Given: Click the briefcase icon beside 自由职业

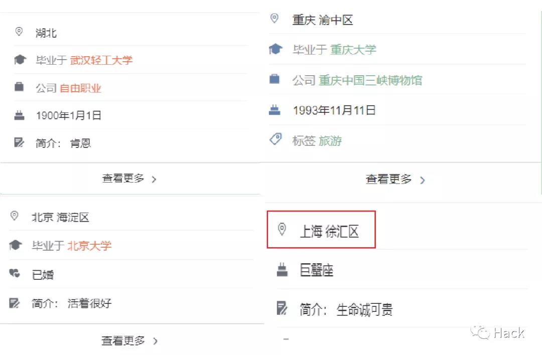Looking at the screenshot, I should click(19, 87).
